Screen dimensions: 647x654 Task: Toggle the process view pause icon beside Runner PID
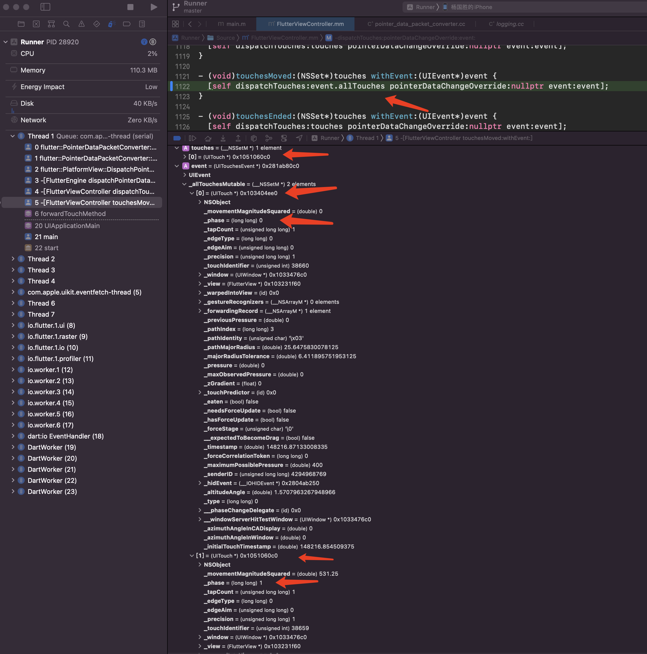click(153, 42)
